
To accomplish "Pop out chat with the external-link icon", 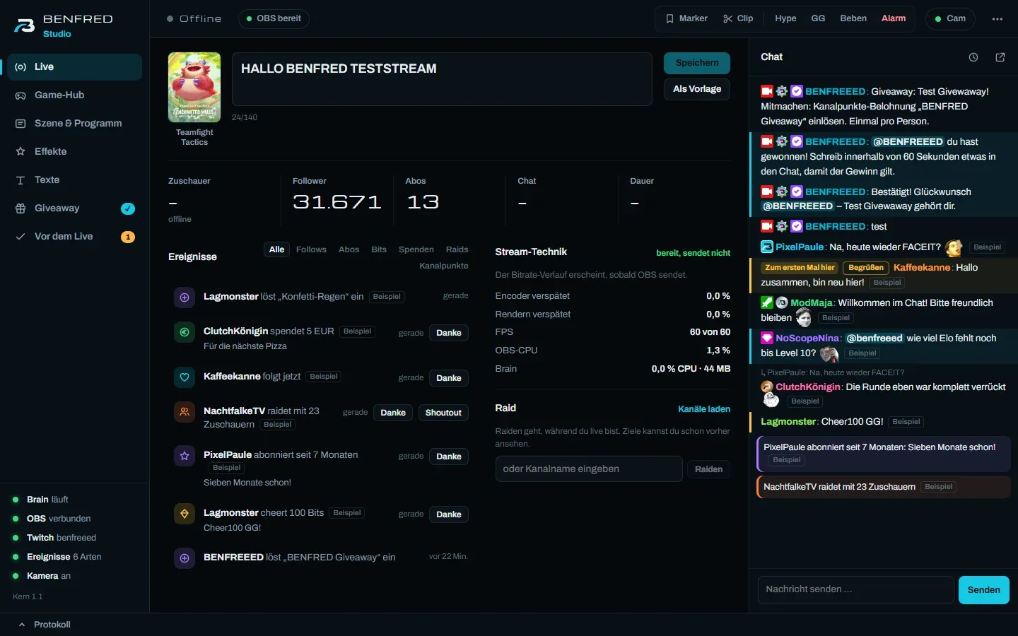I will coord(1000,57).
